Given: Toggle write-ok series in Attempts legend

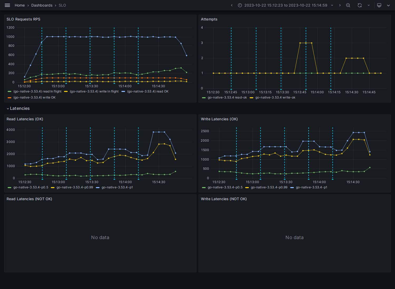Looking at the screenshot, I should click(x=275, y=97).
